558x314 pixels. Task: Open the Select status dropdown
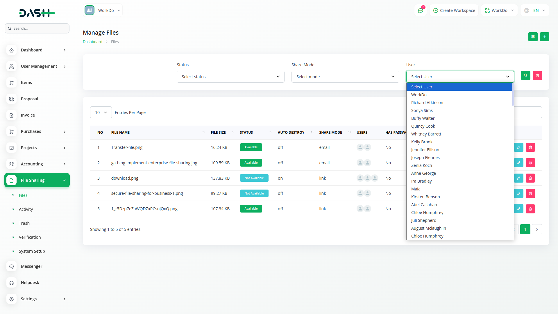230,77
